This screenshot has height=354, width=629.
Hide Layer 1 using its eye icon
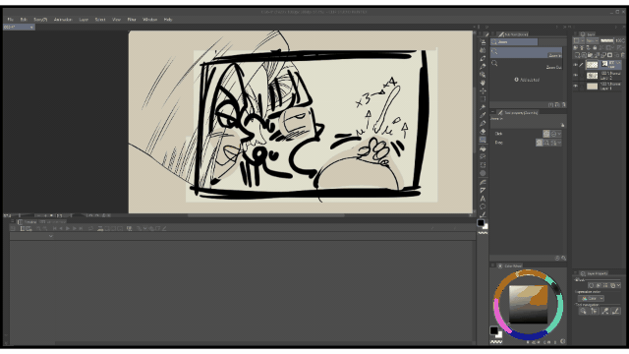coord(576,86)
